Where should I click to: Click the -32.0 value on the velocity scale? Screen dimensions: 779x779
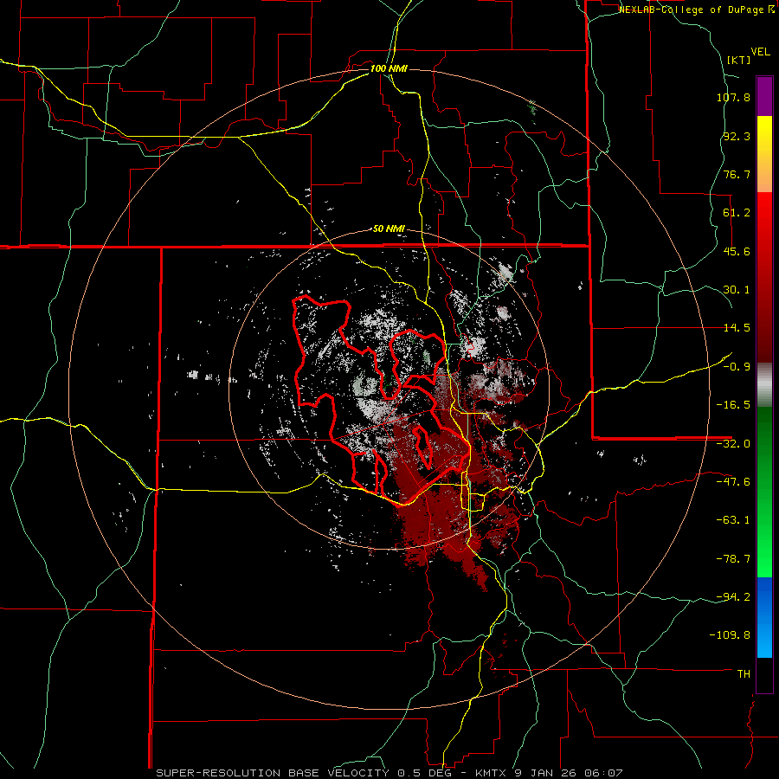tap(733, 444)
